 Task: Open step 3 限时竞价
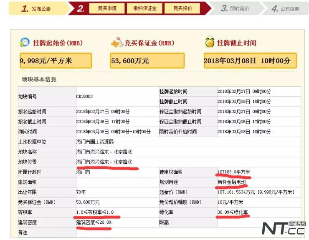coord(235,9)
